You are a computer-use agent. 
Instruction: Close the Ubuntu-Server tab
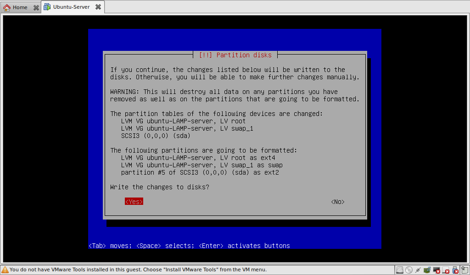point(98,7)
